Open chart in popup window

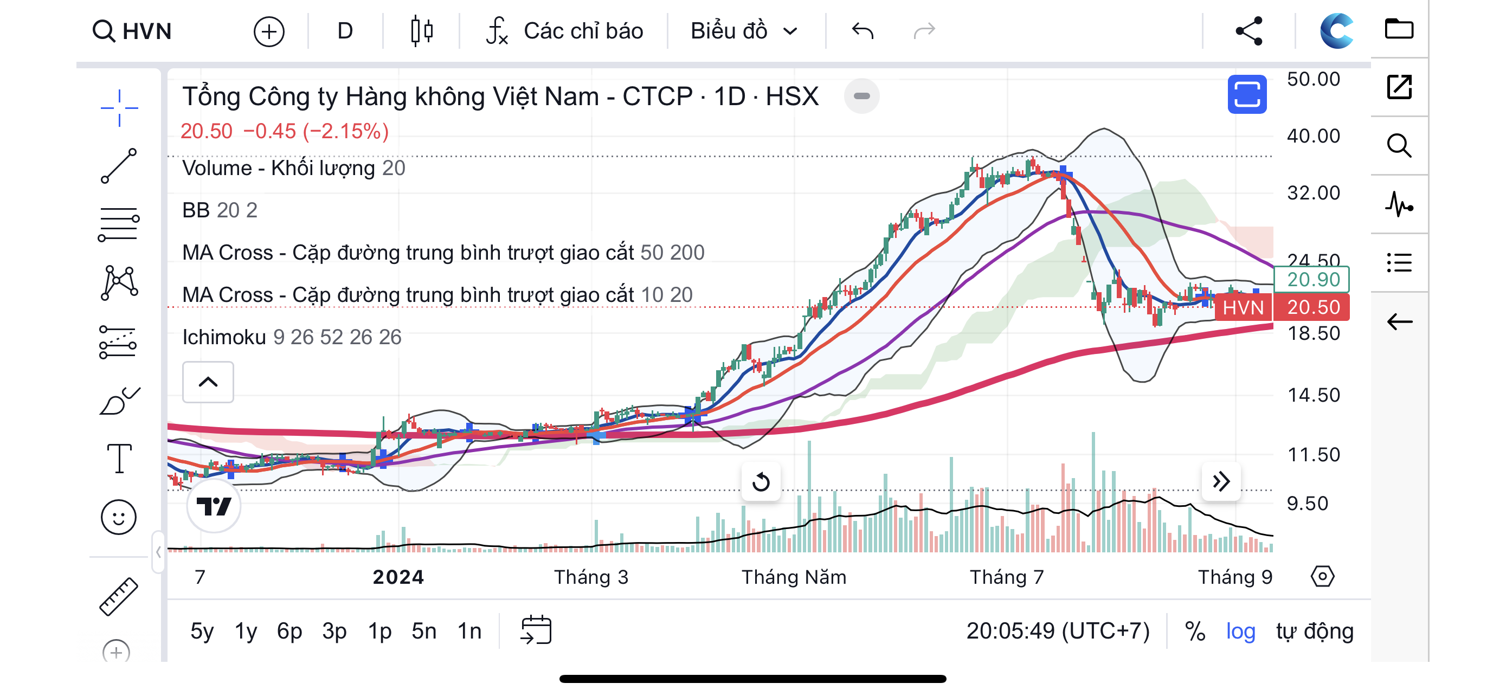(1399, 88)
